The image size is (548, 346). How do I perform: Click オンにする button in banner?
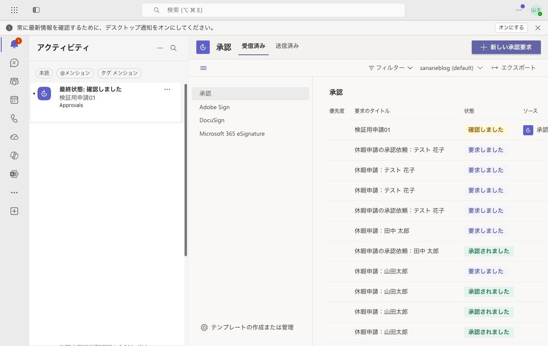pyautogui.click(x=511, y=27)
